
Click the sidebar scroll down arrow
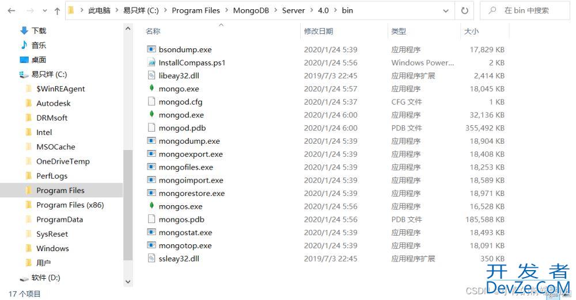[x=128, y=282]
